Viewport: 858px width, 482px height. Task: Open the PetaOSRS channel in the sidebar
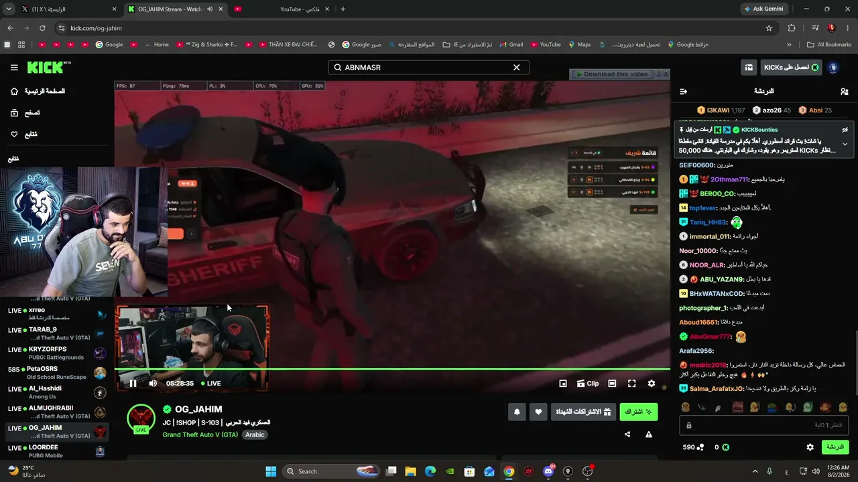coord(57,373)
